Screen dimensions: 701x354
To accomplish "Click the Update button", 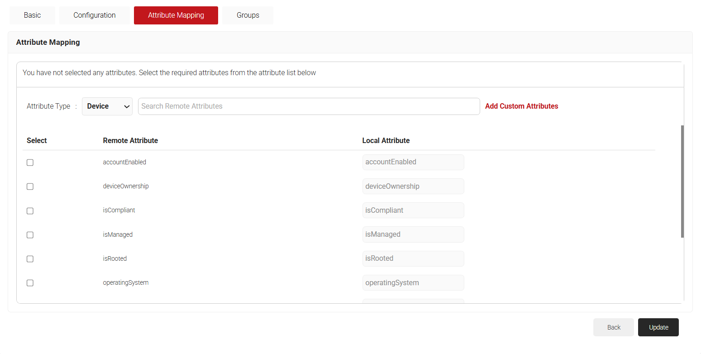I will click(658, 327).
